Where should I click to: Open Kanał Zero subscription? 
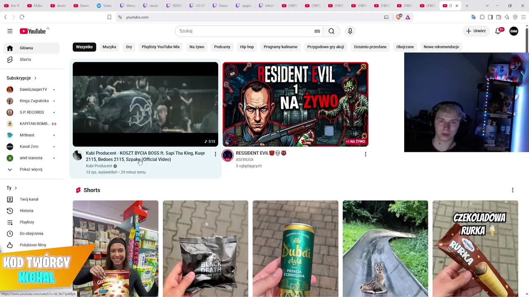[31, 146]
